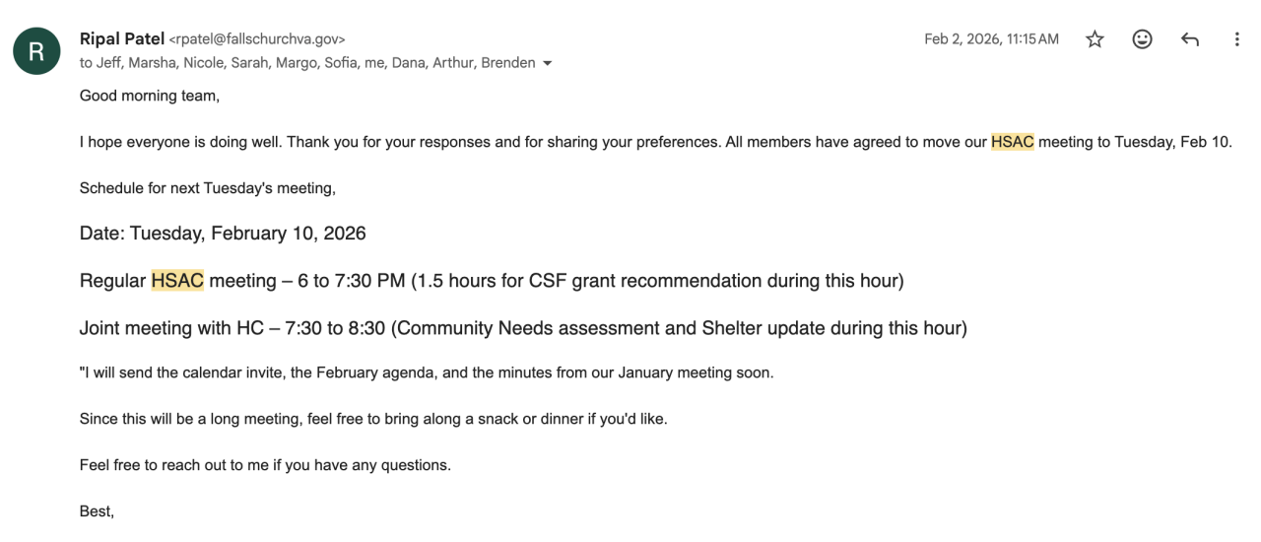This screenshot has width=1261, height=542.
Task: Click the 'Date: Tuesday, February 10, 2026' line
Action: tap(223, 234)
